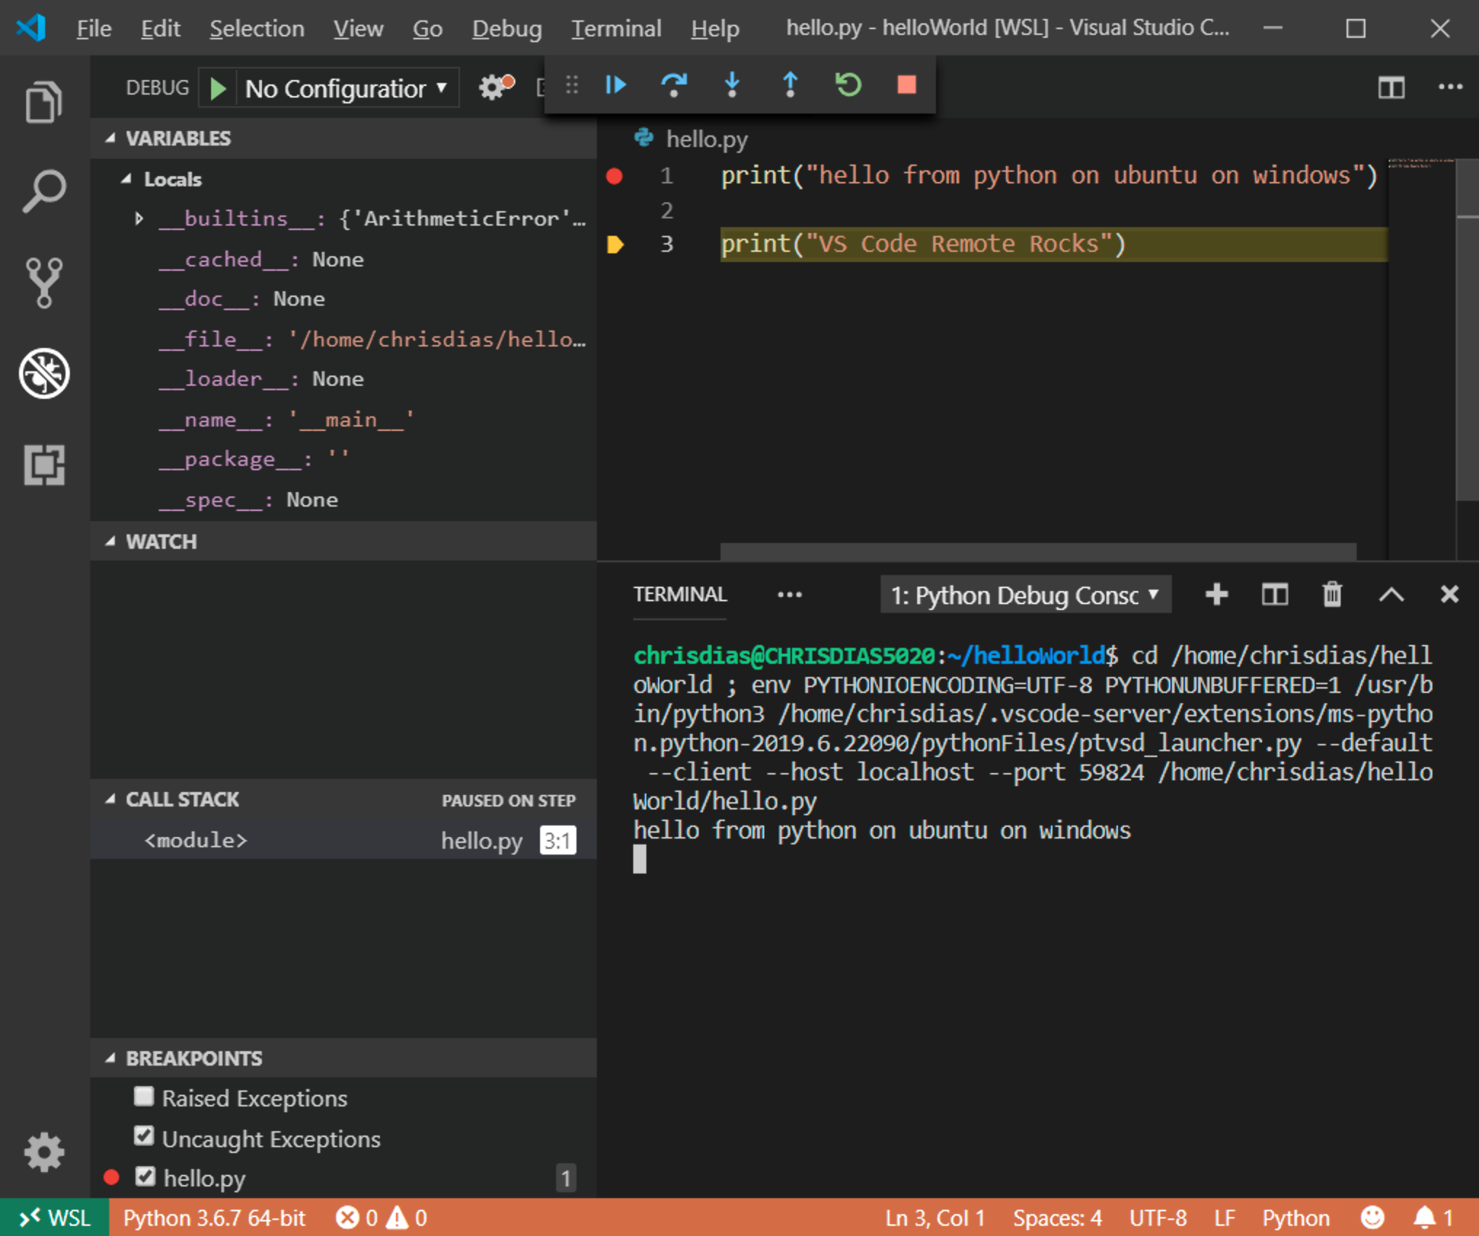
Task: Open Problems via errors and warnings count
Action: 381,1218
